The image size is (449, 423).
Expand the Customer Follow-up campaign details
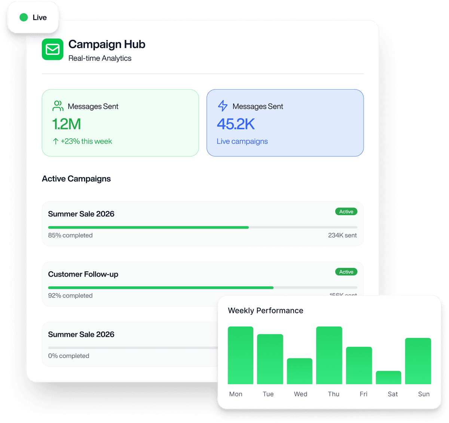pos(131,284)
